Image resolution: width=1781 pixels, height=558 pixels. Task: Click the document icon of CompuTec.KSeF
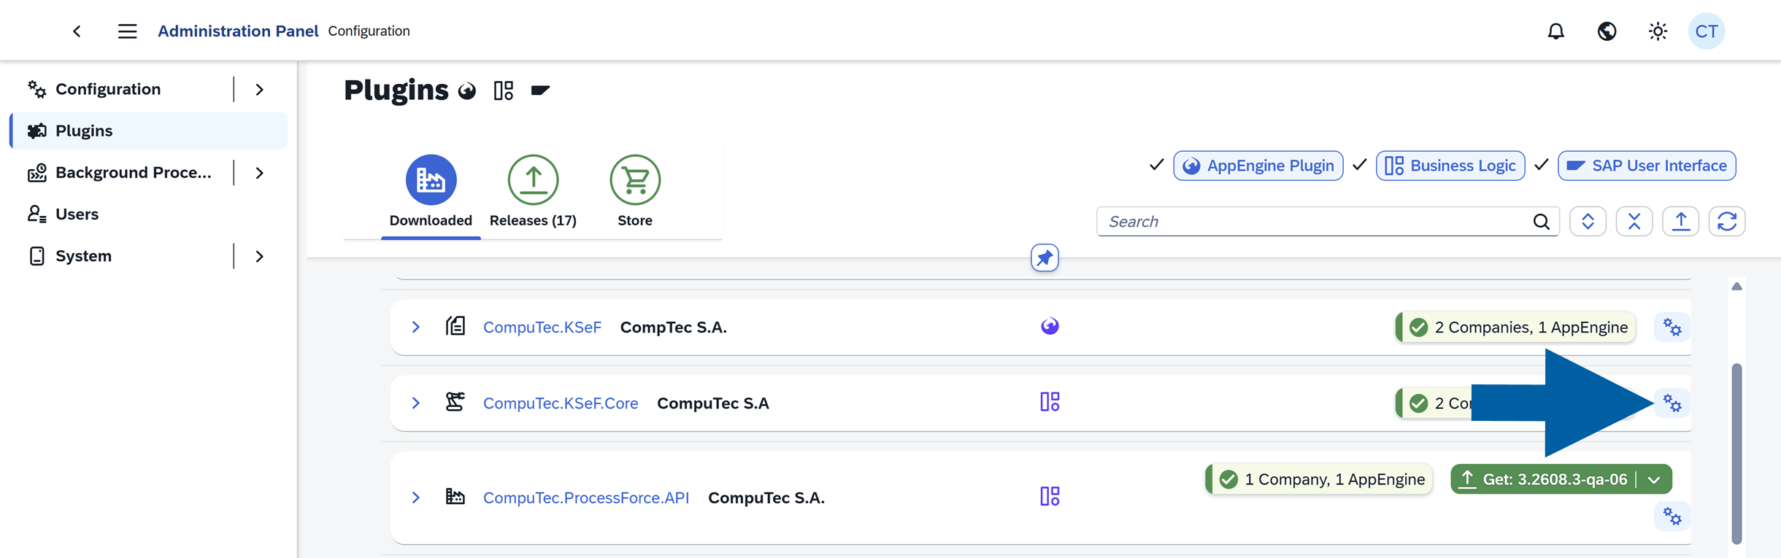tap(455, 326)
